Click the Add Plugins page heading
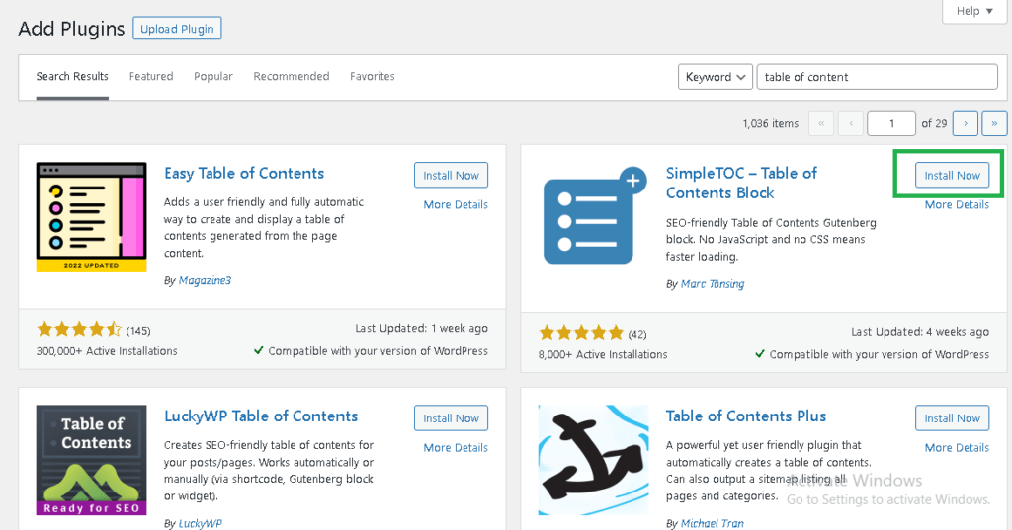This screenshot has height=530, width=1012. tap(71, 29)
